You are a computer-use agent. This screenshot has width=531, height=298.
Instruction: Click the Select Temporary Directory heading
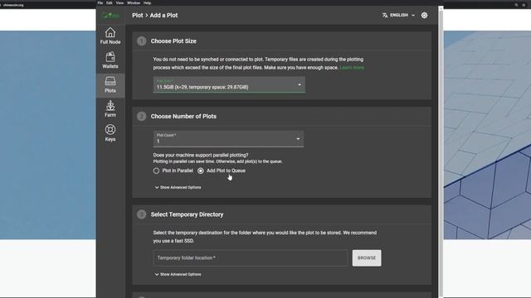187,214
